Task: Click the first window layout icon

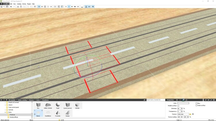Action: pos(59,7)
